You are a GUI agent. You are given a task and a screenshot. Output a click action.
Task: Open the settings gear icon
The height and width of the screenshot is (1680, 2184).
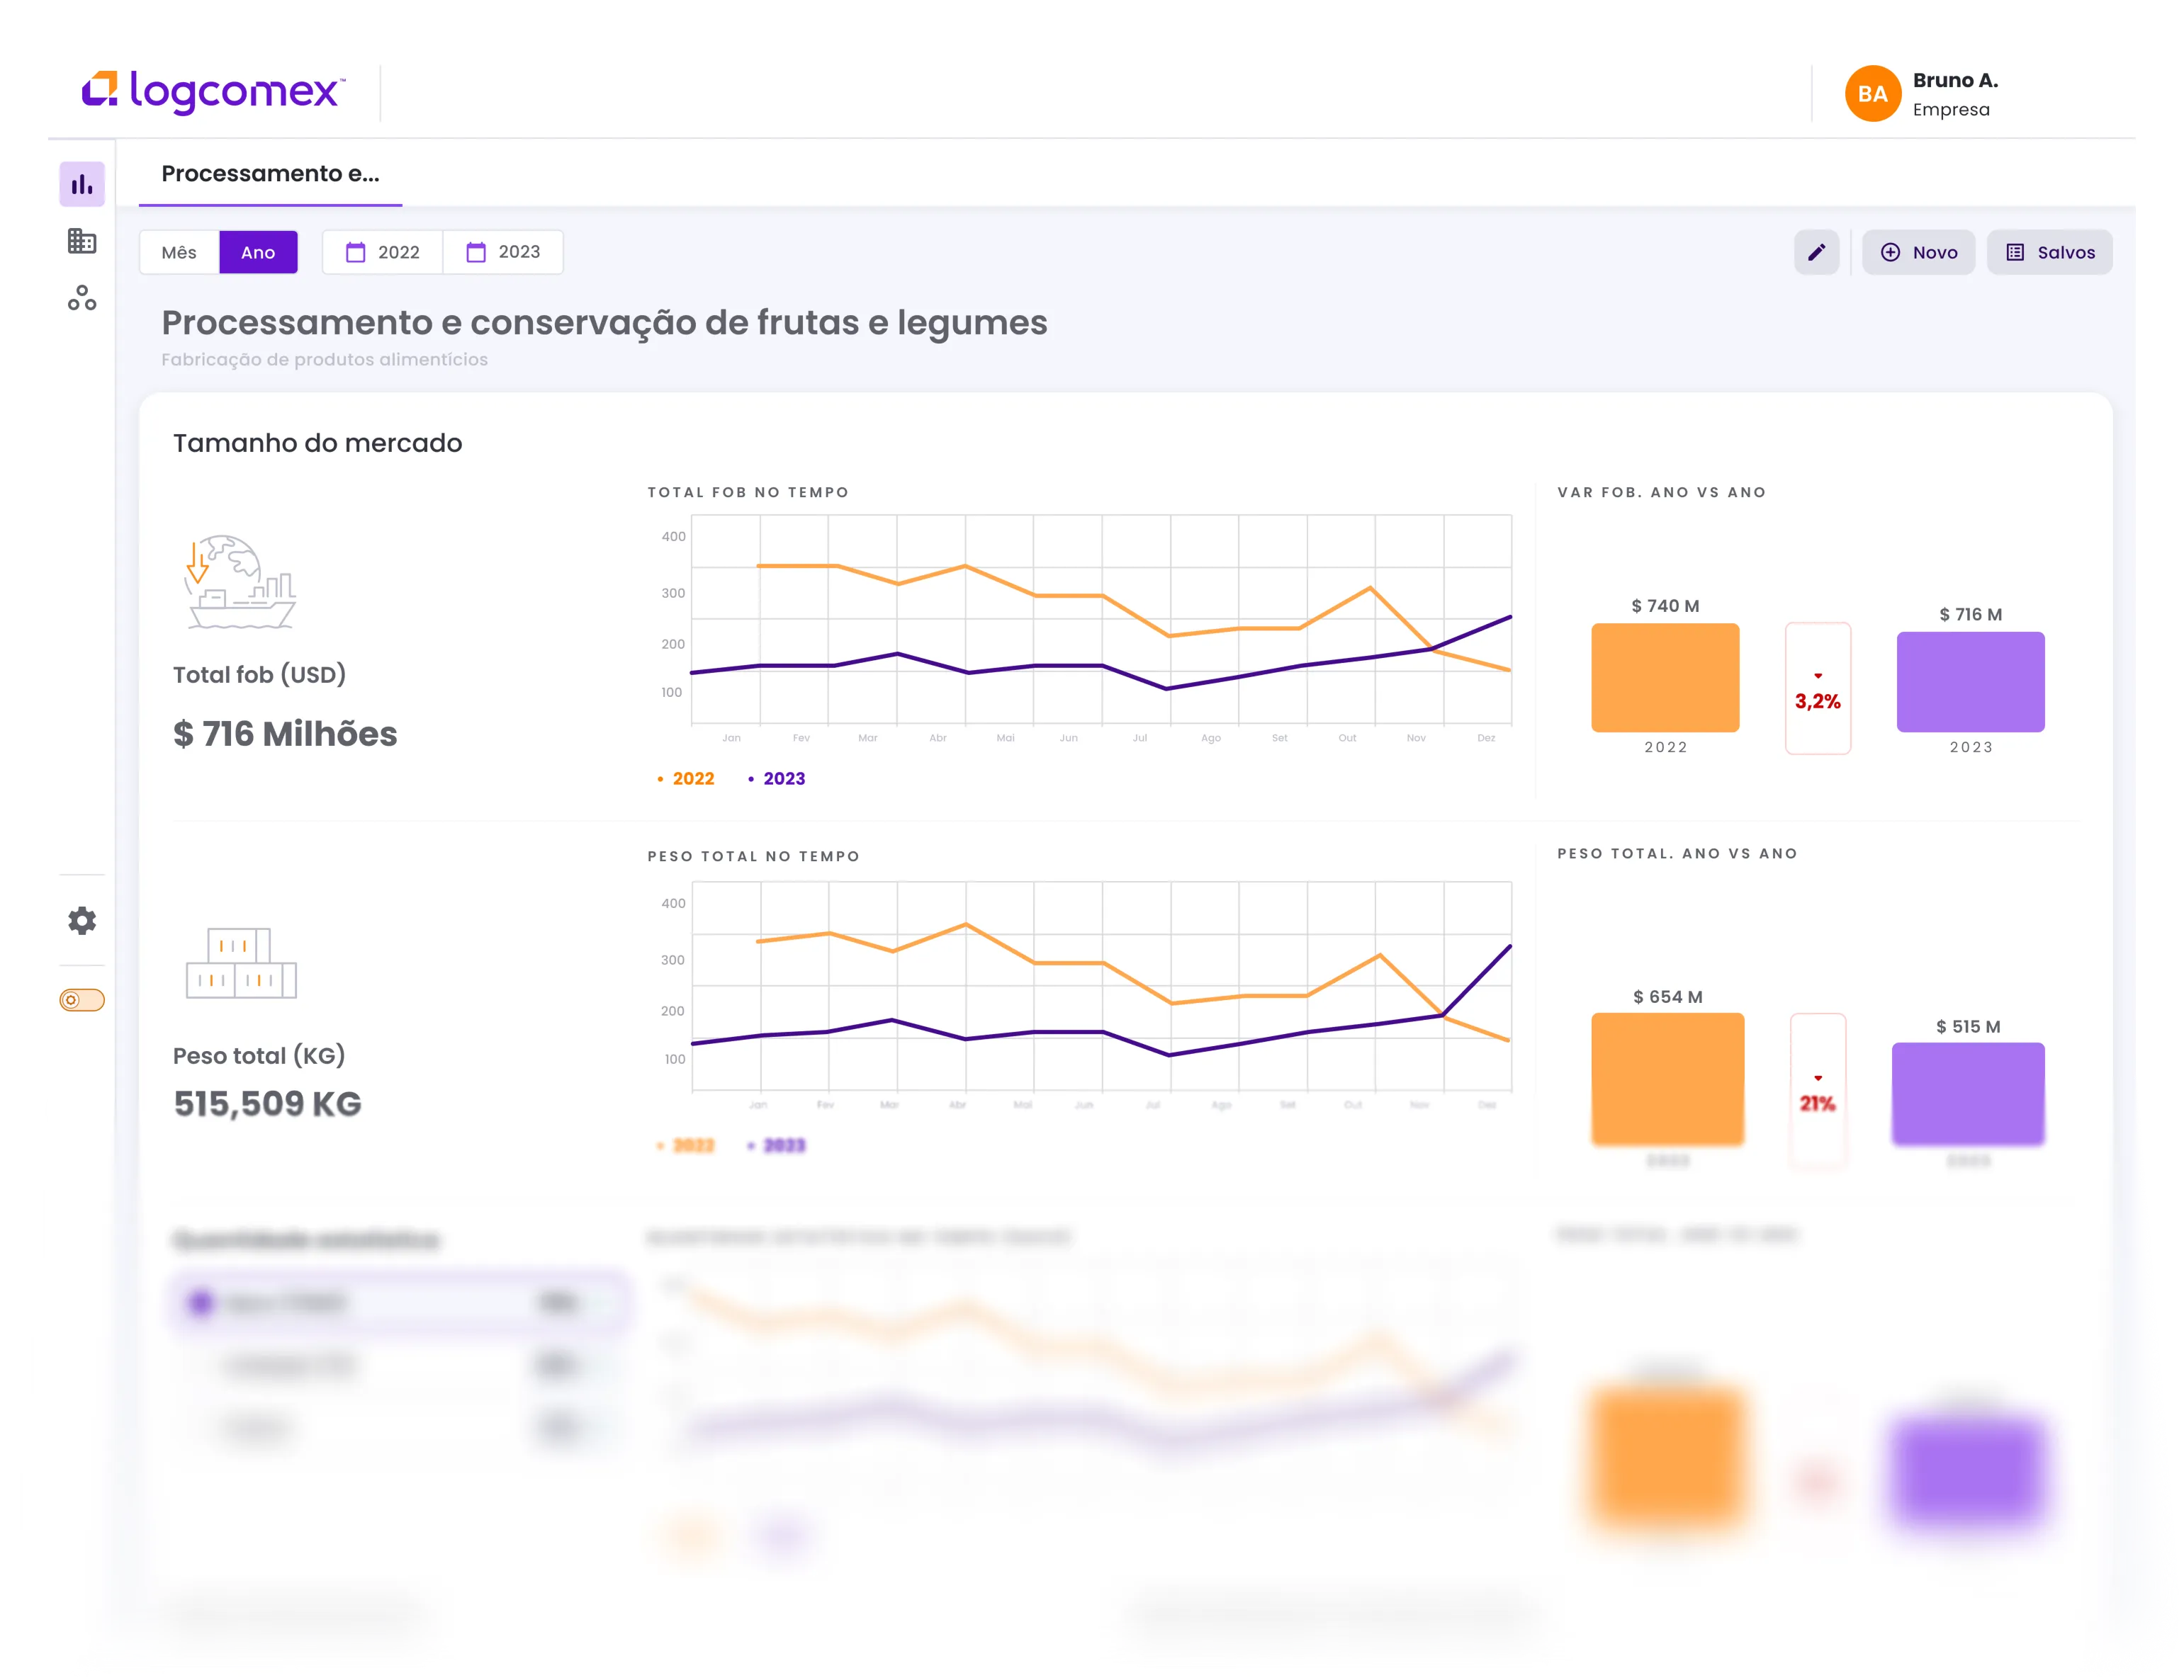tap(82, 921)
